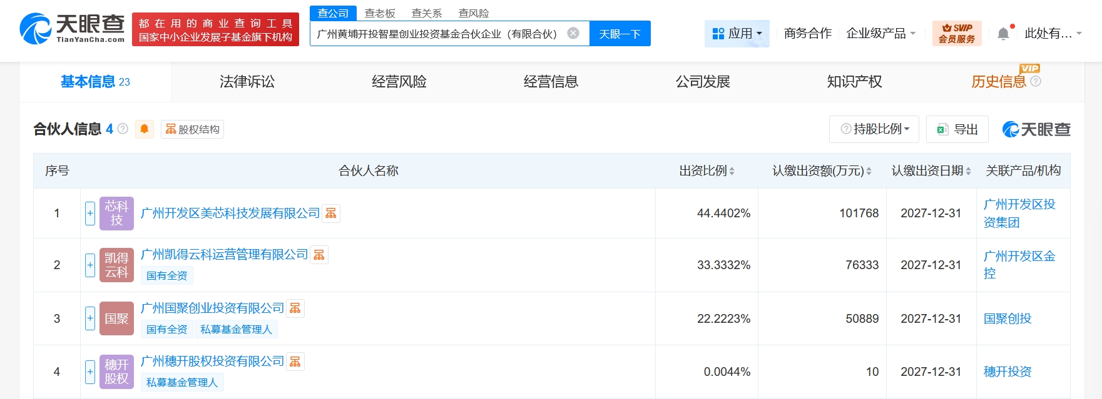Click the help question mark beside 历史信息
This screenshot has height=399, width=1102.
click(1036, 81)
